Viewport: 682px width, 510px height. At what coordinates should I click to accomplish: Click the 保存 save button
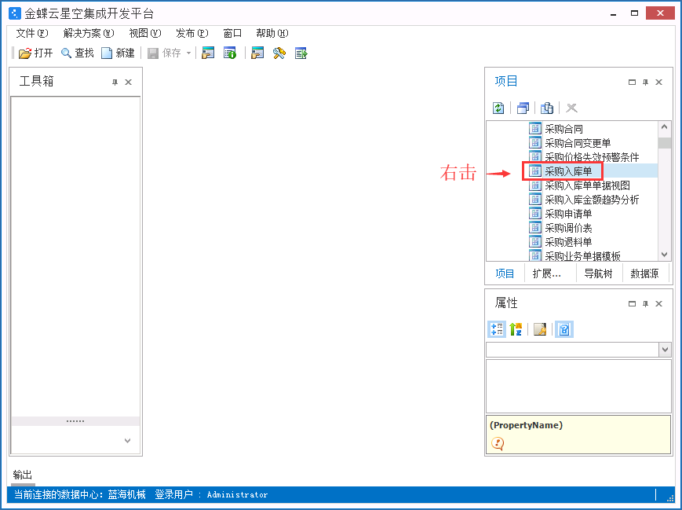tap(164, 53)
